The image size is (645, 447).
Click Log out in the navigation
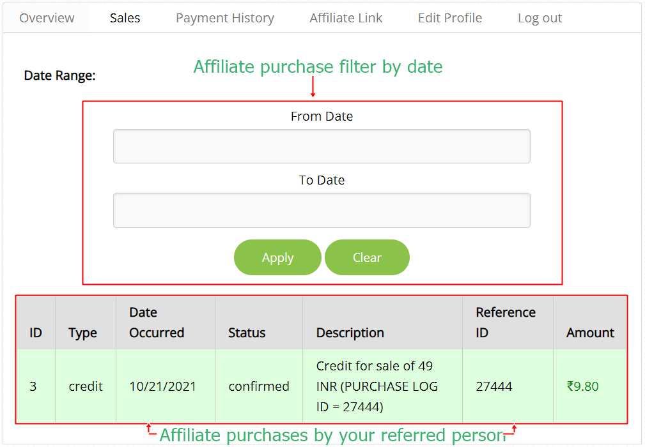point(540,18)
